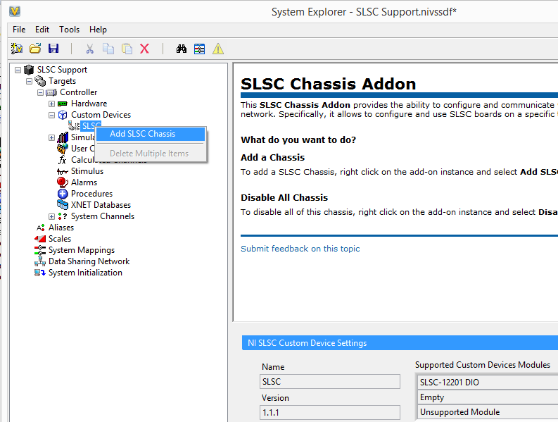Click the Scales red icon
The width and height of the screenshot is (558, 422).
(x=40, y=238)
